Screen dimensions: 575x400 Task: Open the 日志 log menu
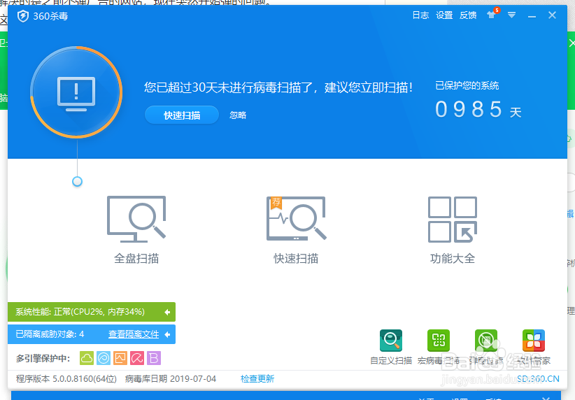point(420,15)
